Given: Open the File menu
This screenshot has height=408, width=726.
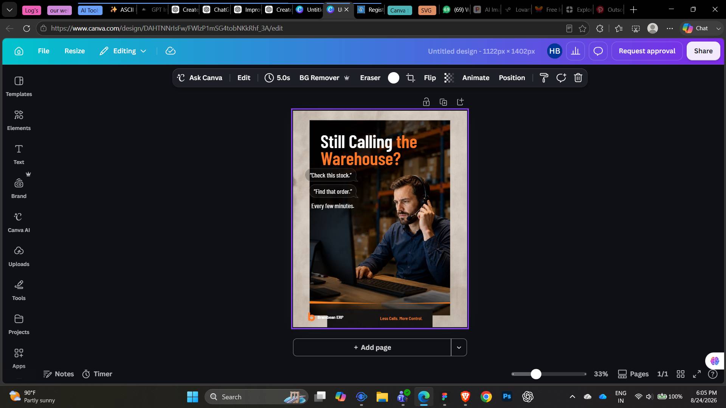Looking at the screenshot, I should 43,51.
